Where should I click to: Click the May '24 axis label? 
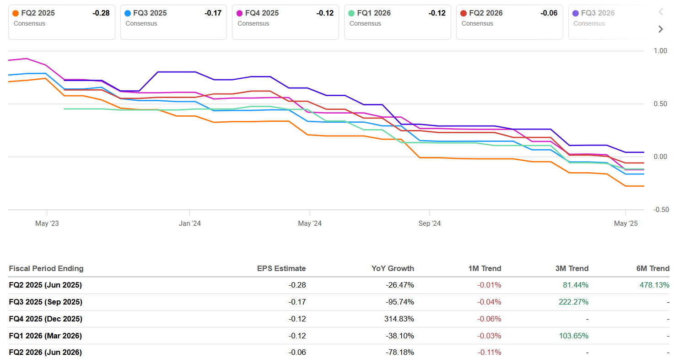(310, 223)
